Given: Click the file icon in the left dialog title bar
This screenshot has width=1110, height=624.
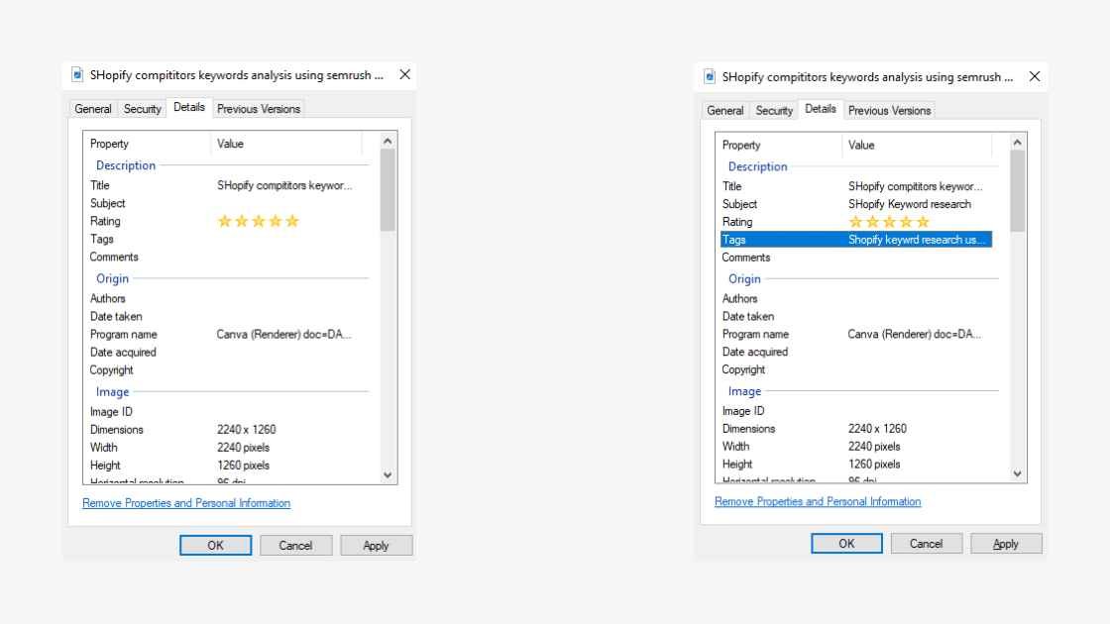Looking at the screenshot, I should [77, 75].
